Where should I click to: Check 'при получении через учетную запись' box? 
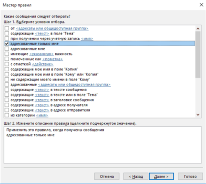coord(7,38)
